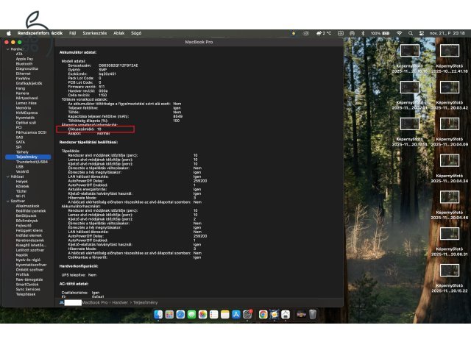This screenshot has width=471, height=353.
Task: Select Hang in the sidebar
Action: point(21,88)
